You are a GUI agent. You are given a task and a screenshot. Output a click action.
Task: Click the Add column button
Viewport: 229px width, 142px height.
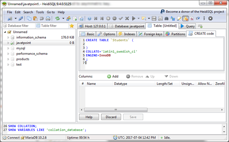point(113,76)
